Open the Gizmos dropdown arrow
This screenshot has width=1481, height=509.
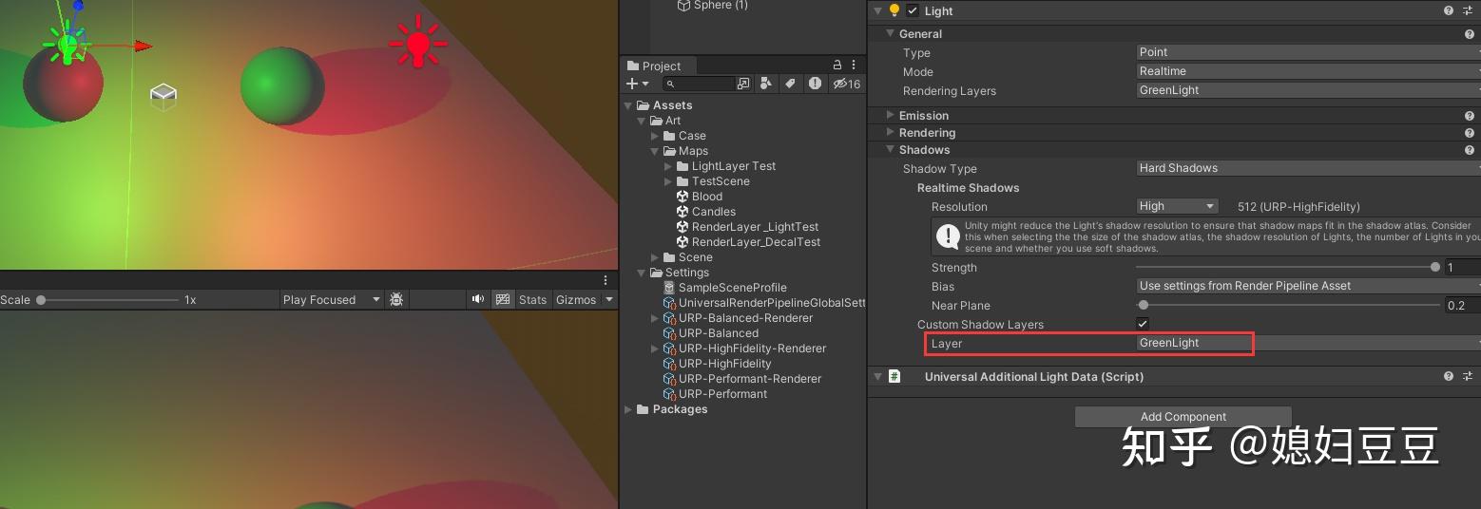coord(609,300)
